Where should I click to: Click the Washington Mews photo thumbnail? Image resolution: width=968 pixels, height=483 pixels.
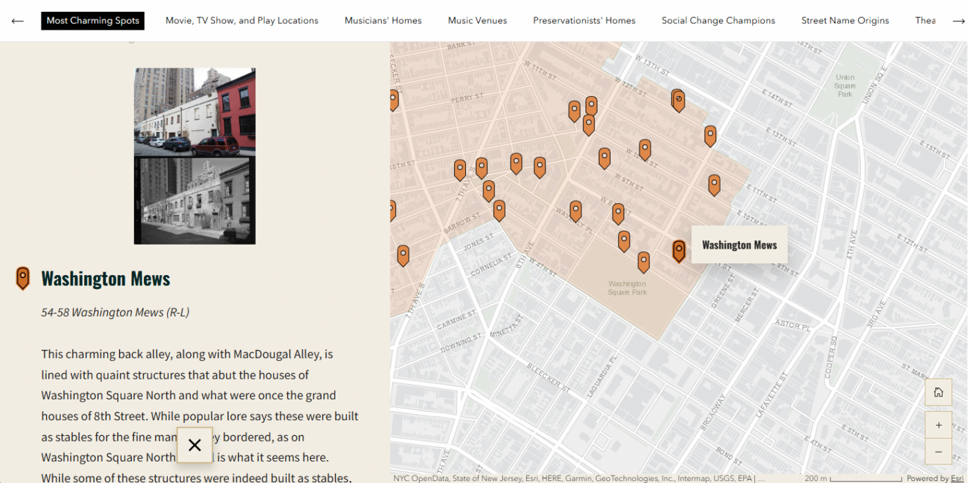click(194, 155)
